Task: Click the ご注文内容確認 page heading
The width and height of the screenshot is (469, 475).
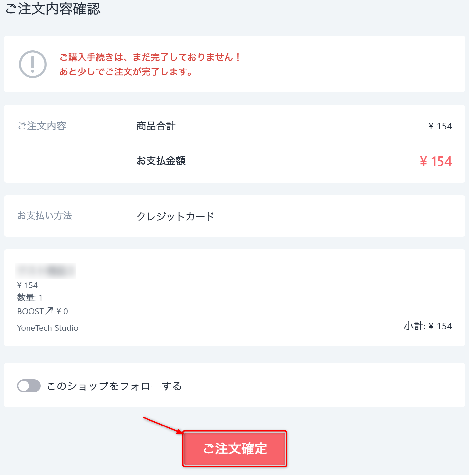Action: [x=53, y=9]
